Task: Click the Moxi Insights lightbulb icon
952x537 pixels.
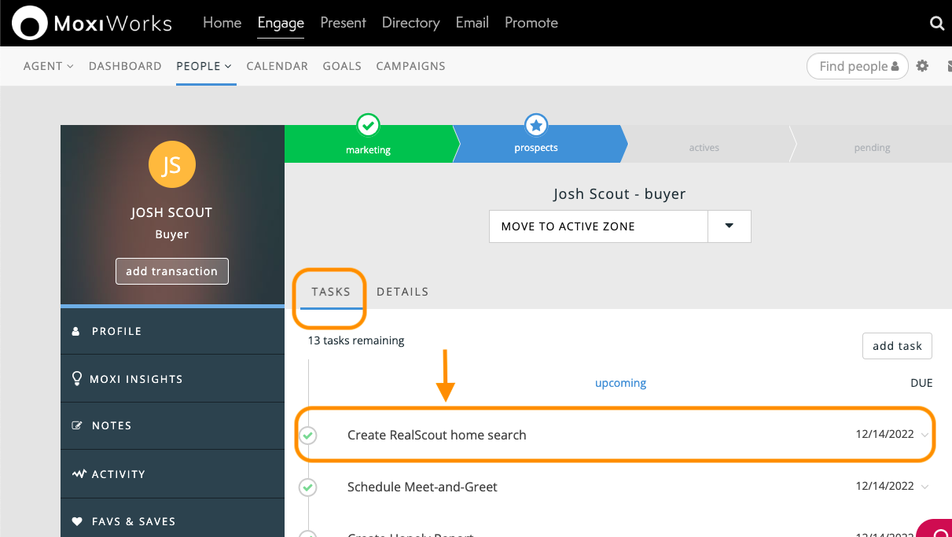Action: [x=77, y=378]
